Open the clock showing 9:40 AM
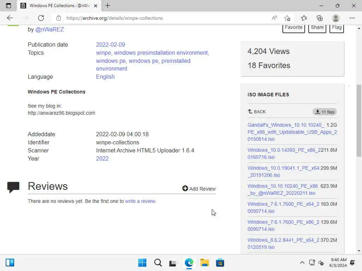The height and width of the screenshot is (271, 362). [338, 263]
